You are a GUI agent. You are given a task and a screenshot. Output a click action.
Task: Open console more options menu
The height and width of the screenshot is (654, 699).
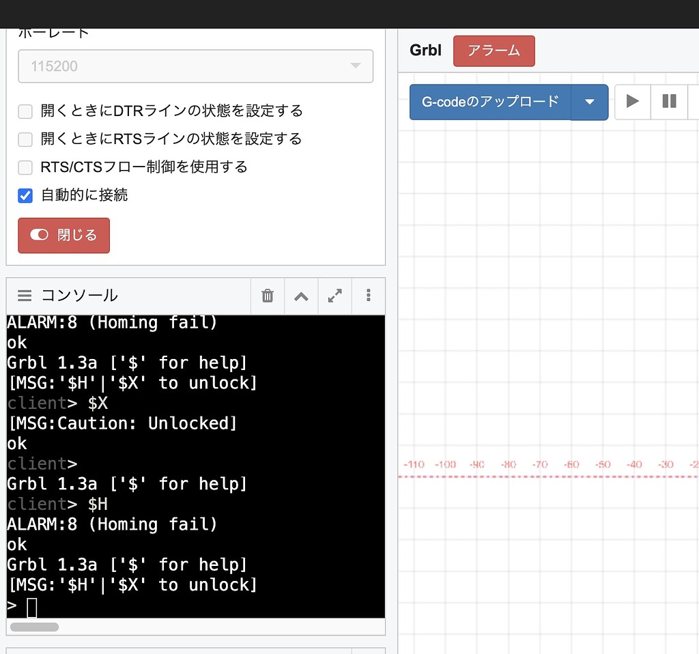click(x=369, y=296)
